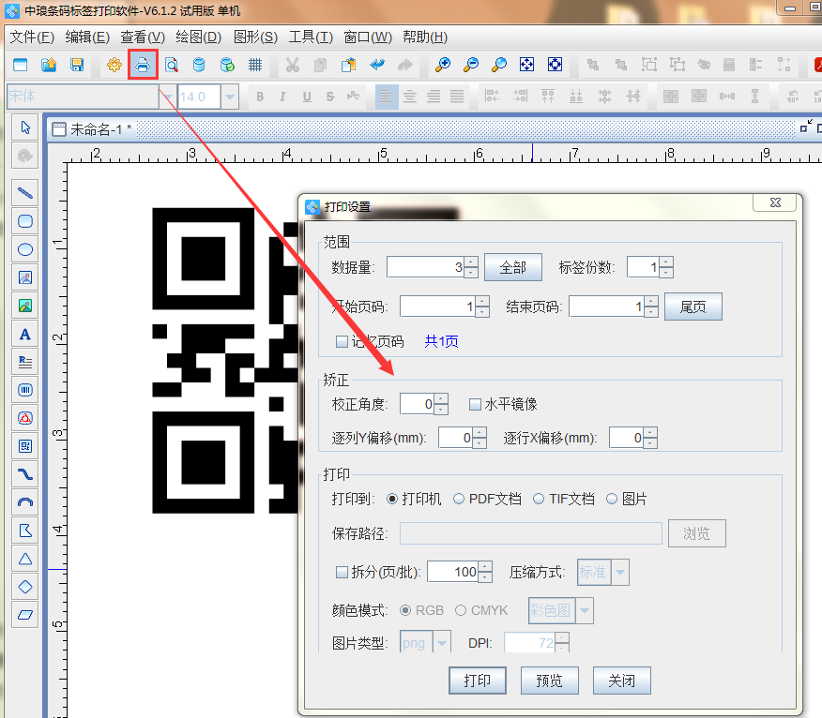Open the 彩色图 color mode dropdown
This screenshot has height=718, width=822.
(x=585, y=610)
